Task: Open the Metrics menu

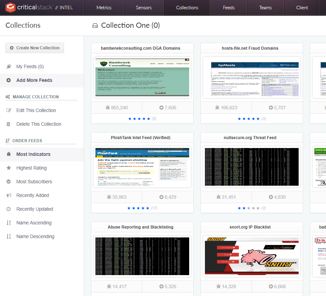Action: pyautogui.click(x=104, y=8)
